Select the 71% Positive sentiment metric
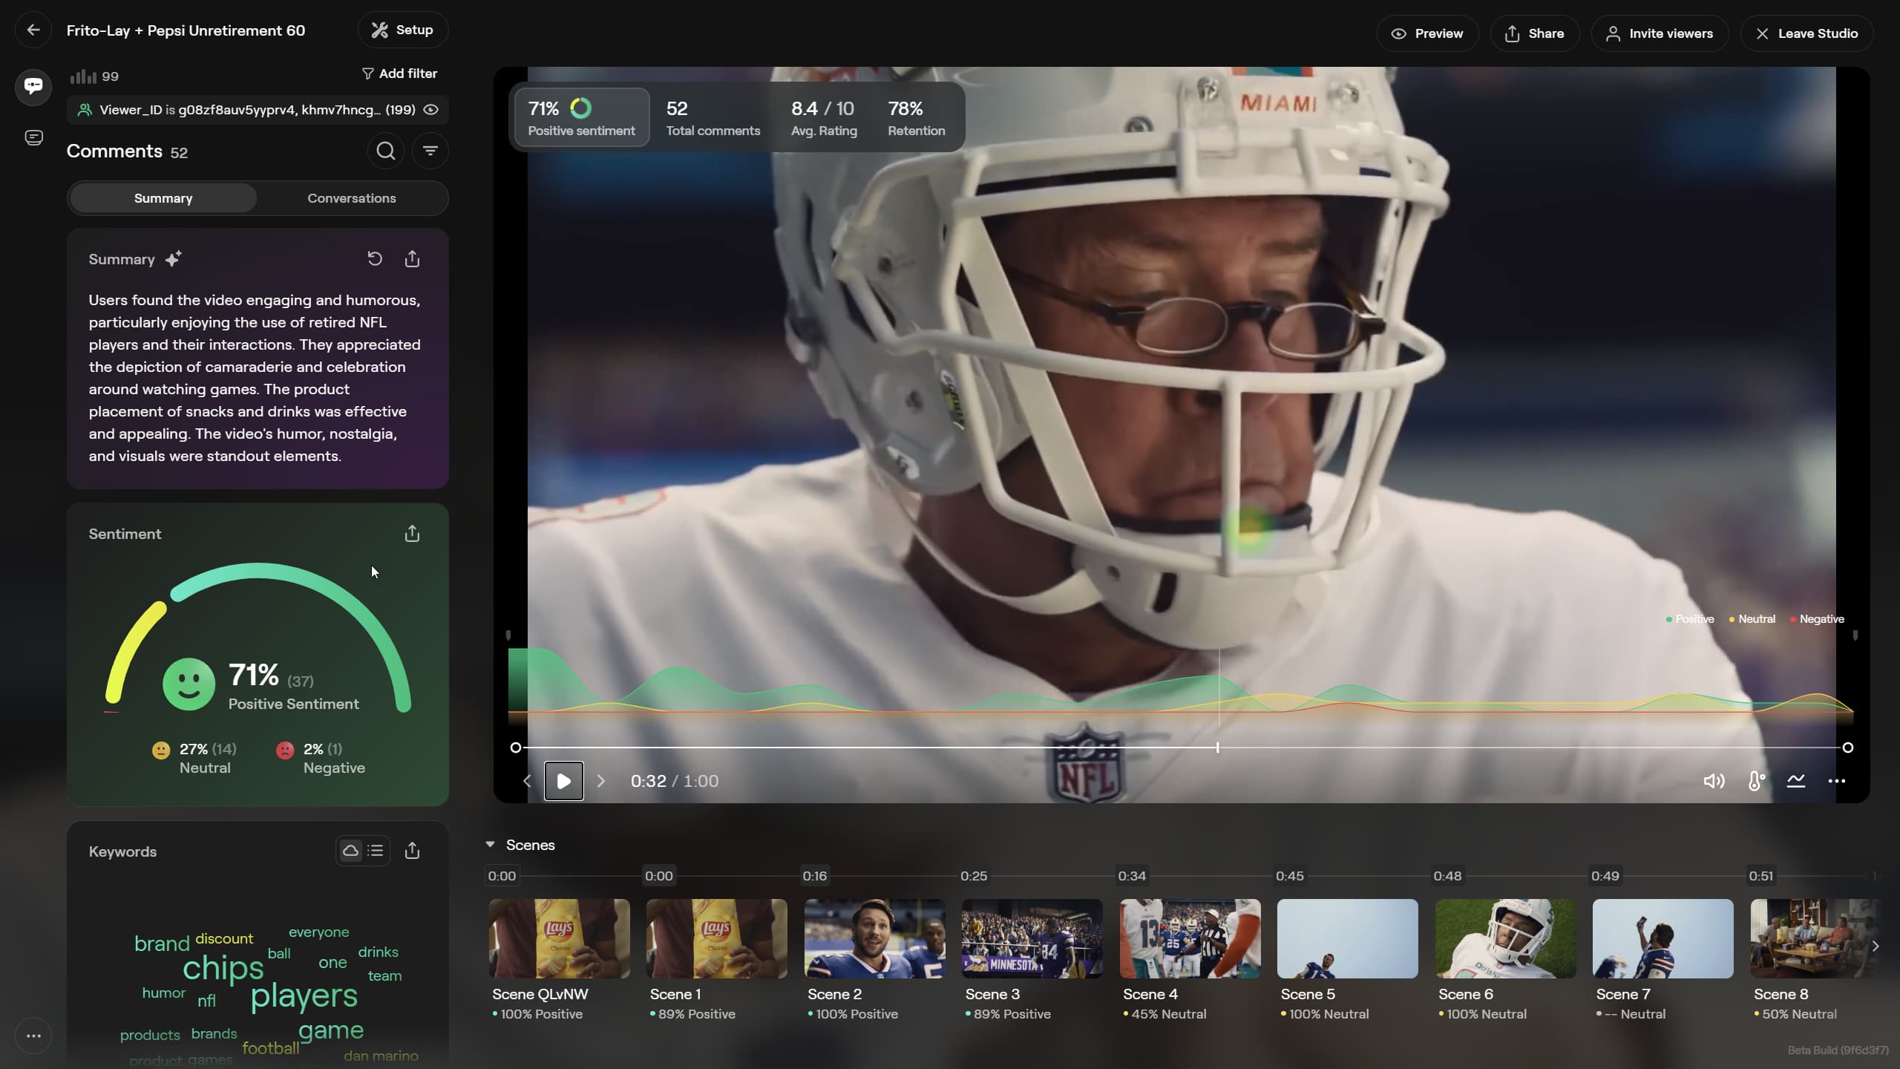The width and height of the screenshot is (1900, 1069). (582, 117)
